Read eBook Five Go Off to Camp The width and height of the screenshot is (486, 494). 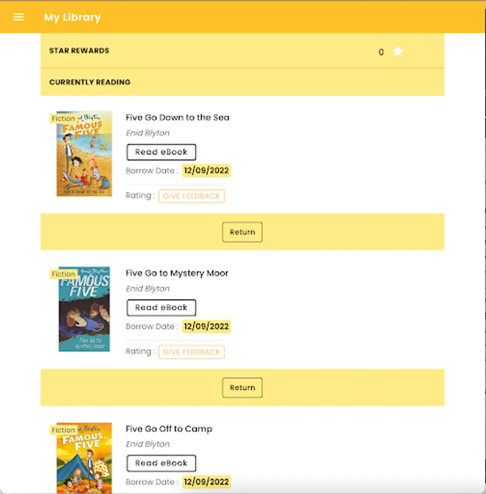click(x=161, y=463)
